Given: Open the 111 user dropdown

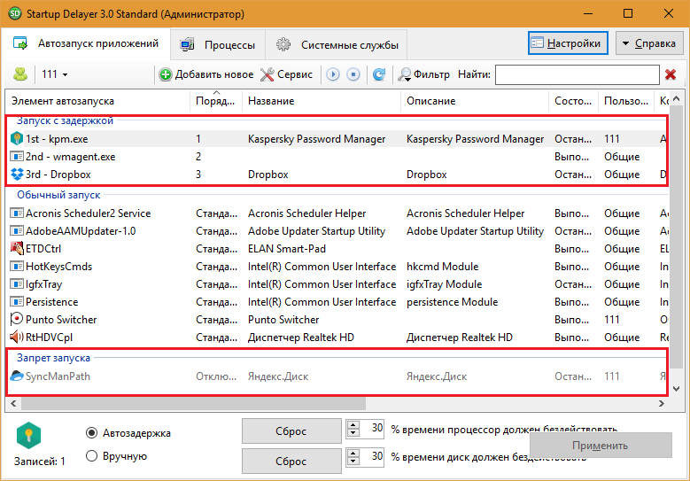Looking at the screenshot, I should coord(55,74).
